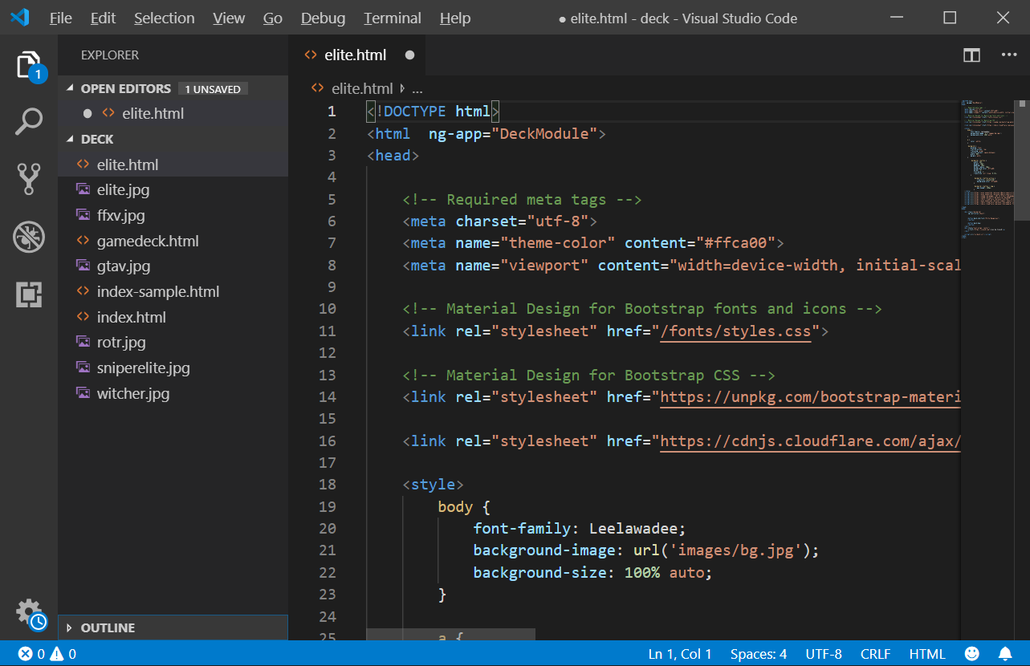Image resolution: width=1030 pixels, height=666 pixels.
Task: Open the Search view icon
Action: pyautogui.click(x=29, y=123)
